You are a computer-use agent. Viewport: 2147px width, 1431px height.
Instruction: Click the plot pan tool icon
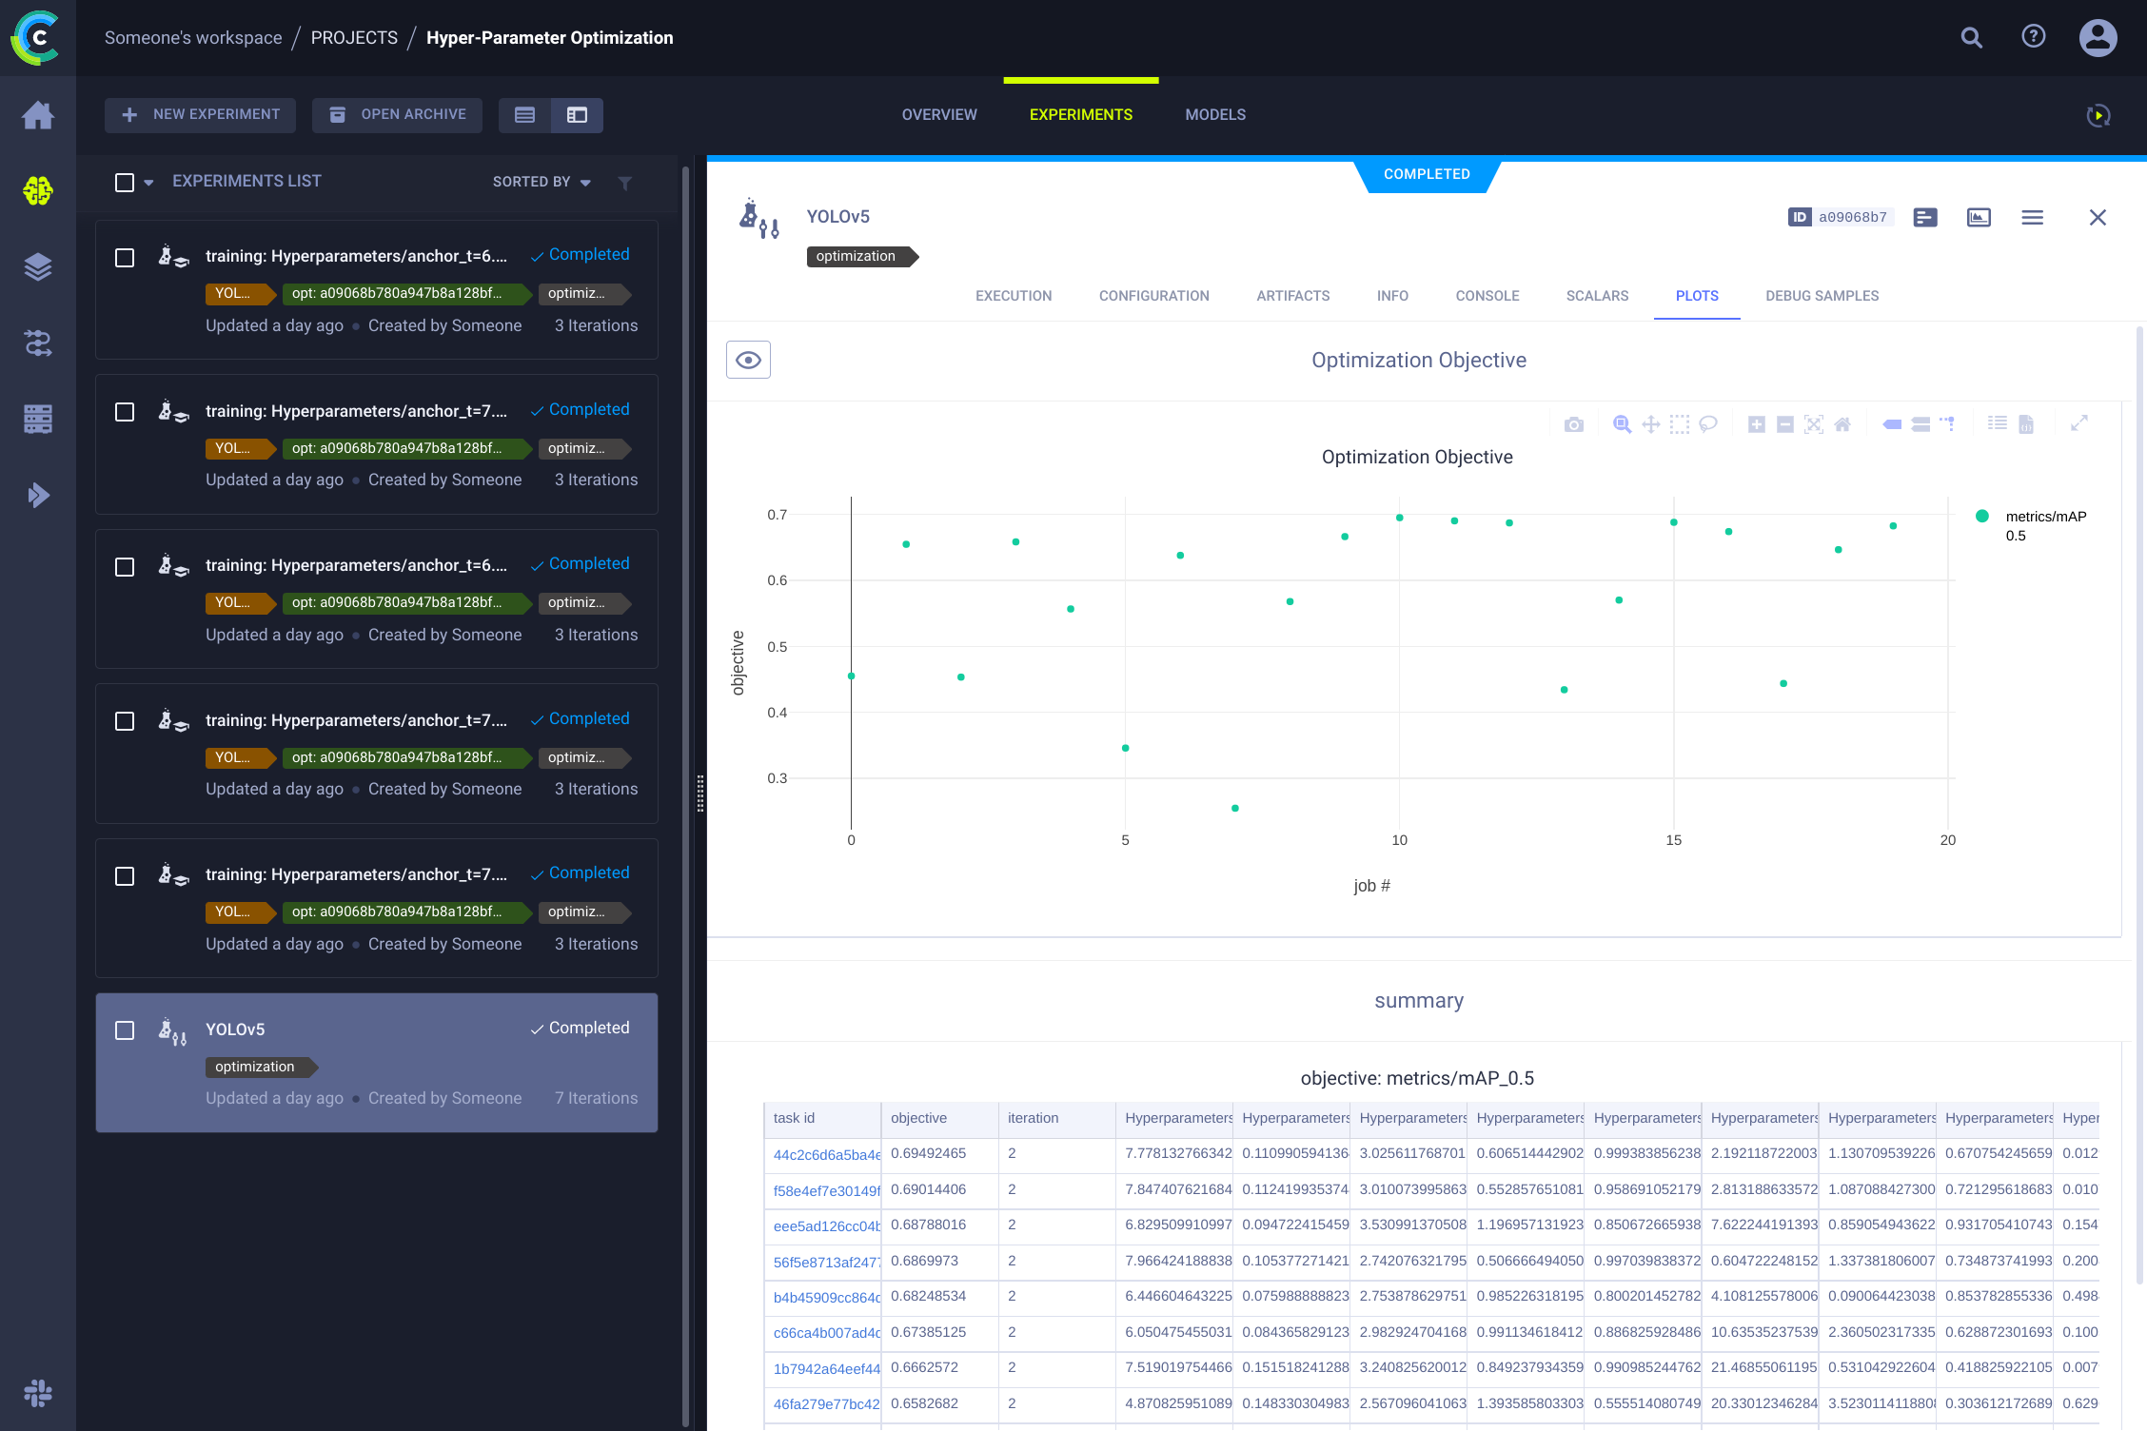pyautogui.click(x=1651, y=424)
